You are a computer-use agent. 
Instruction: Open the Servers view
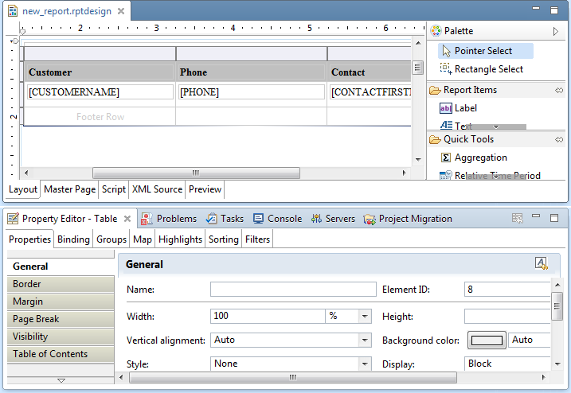[x=333, y=219]
